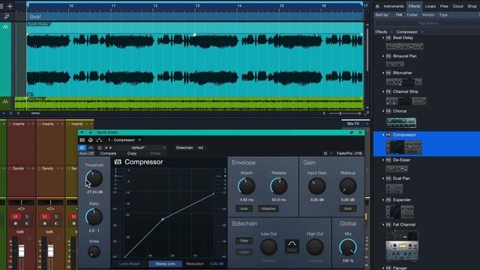Expand the De-Esser effect entry
This screenshot has width=480, height=270.
tap(383, 160)
